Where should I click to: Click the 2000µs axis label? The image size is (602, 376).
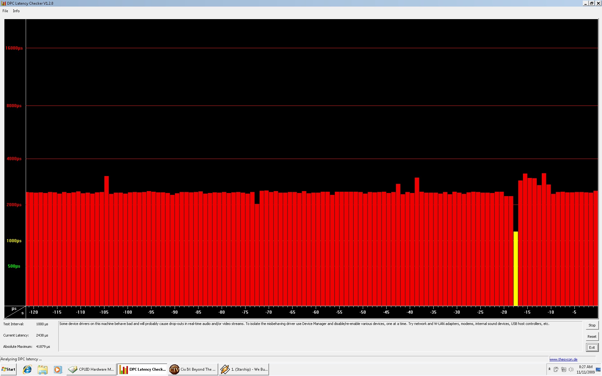[14, 205]
